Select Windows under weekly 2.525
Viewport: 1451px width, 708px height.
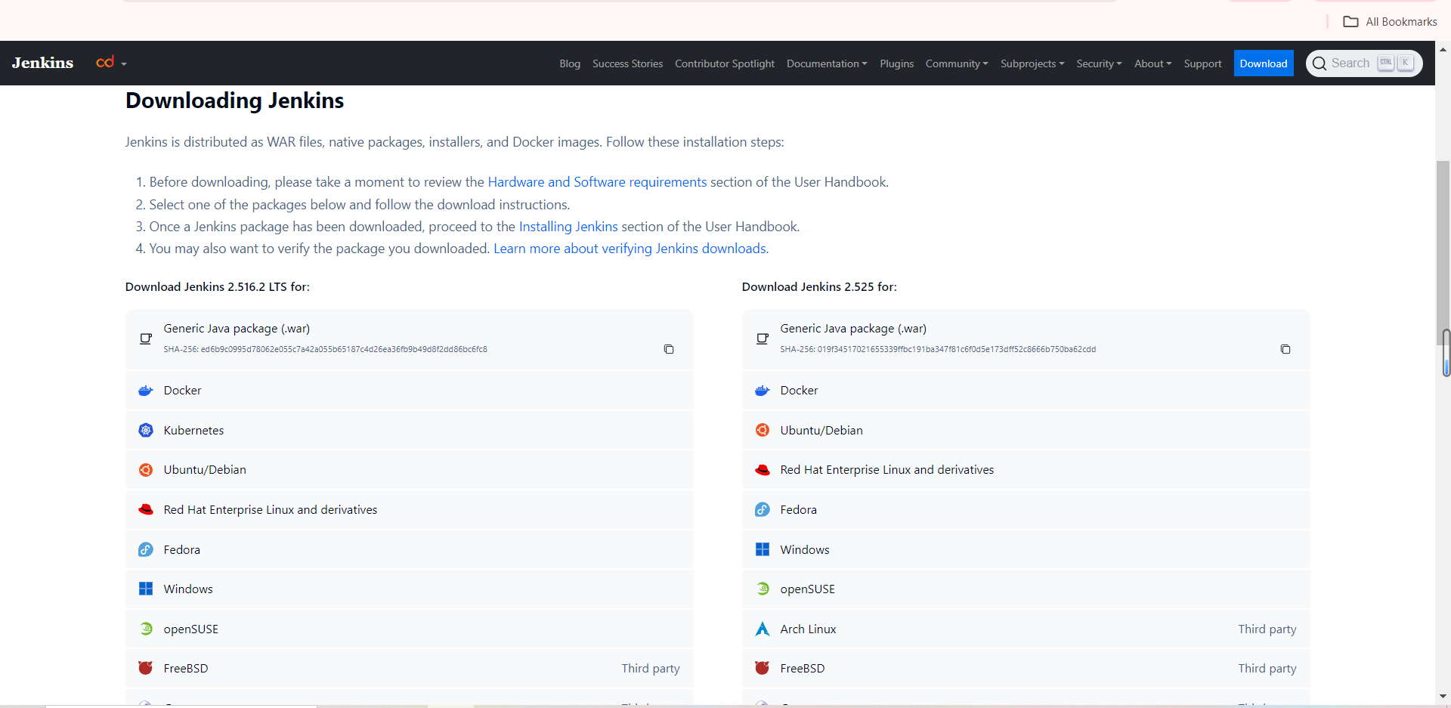click(1026, 549)
